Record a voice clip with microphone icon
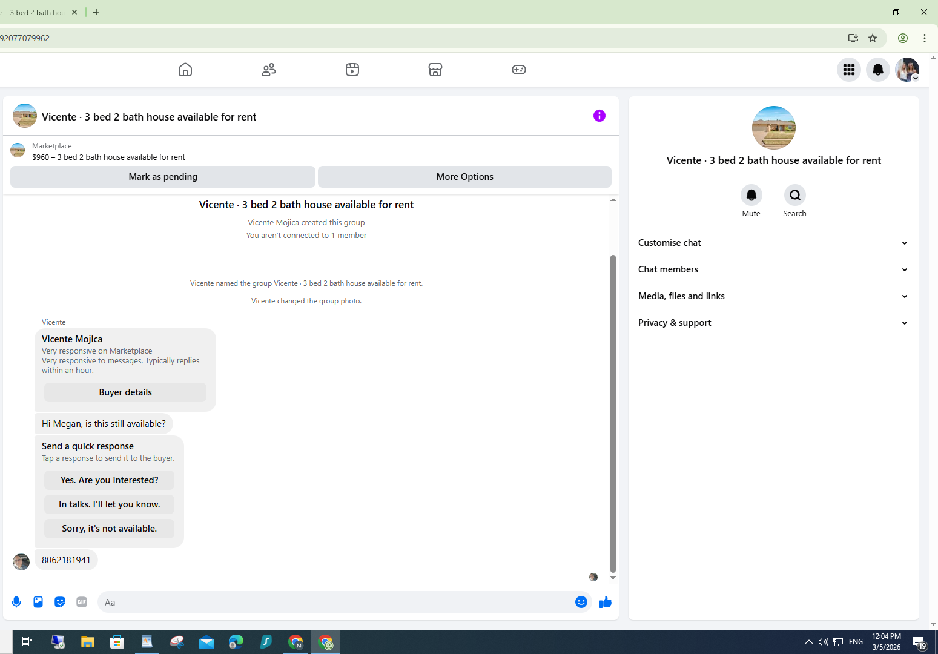Screen dimensions: 938x654 pyautogui.click(x=16, y=602)
